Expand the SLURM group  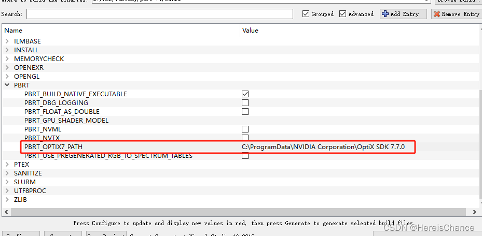tap(7, 182)
